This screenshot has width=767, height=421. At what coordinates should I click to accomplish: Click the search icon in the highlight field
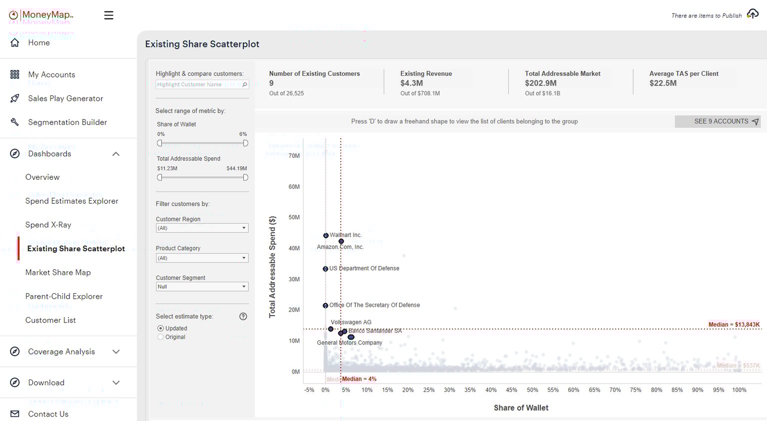point(244,84)
